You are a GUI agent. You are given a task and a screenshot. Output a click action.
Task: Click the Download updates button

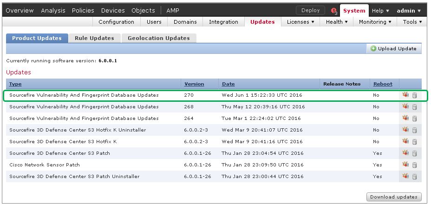(394, 197)
